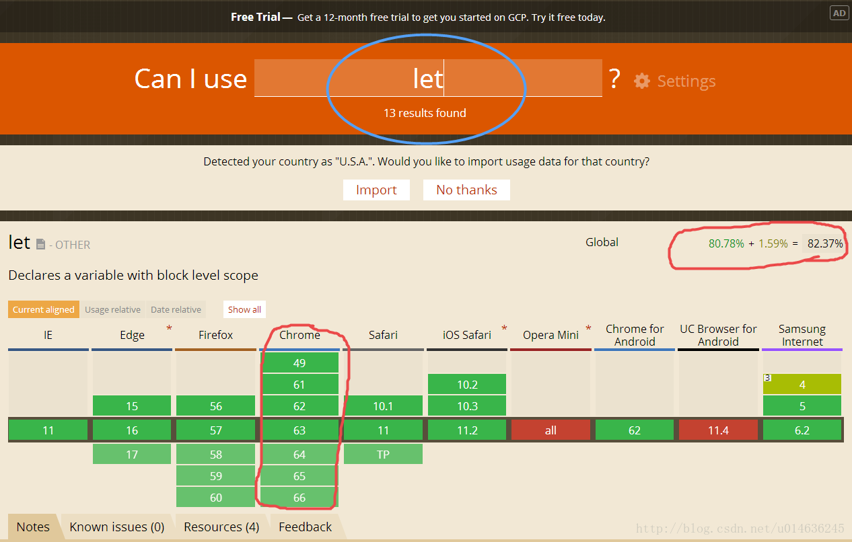Click the Show all button
The width and height of the screenshot is (852, 542).
(x=244, y=309)
